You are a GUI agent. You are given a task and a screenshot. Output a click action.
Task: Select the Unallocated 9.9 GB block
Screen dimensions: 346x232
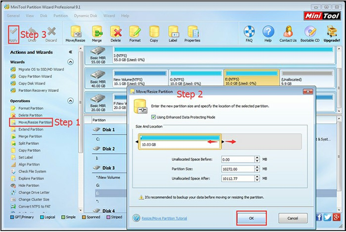(x=307, y=77)
